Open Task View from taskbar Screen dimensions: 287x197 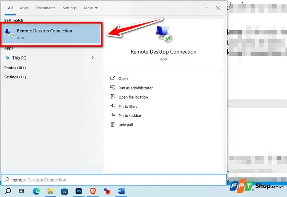22,191
